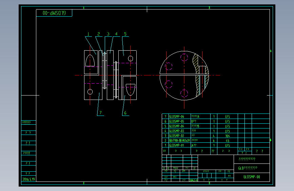
Task: Click the description B?? in GLDSMP-05 row
Action: point(194,121)
